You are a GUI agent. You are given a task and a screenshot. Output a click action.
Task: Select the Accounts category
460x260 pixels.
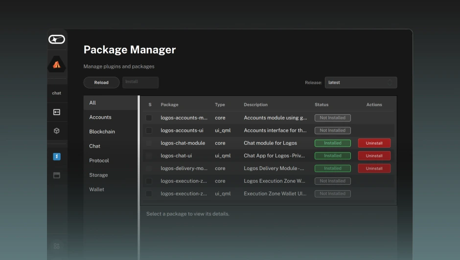pyautogui.click(x=111, y=117)
